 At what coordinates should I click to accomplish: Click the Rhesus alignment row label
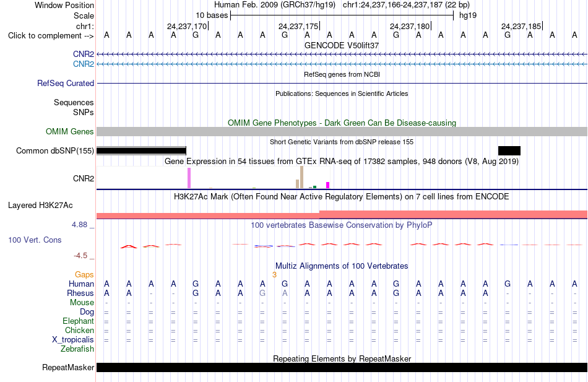click(80, 293)
